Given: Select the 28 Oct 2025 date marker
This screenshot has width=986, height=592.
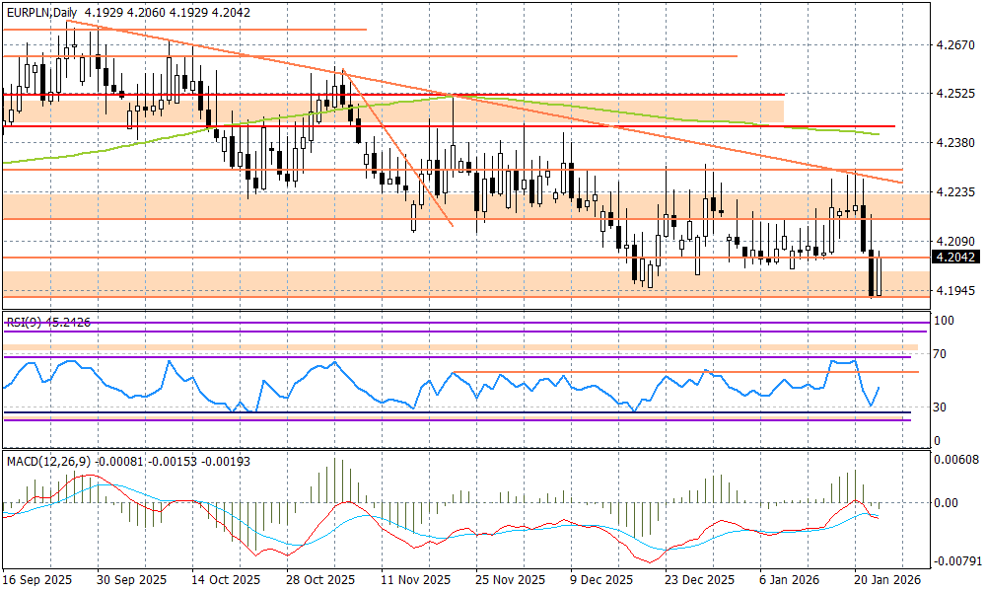Looking at the screenshot, I should click(319, 580).
